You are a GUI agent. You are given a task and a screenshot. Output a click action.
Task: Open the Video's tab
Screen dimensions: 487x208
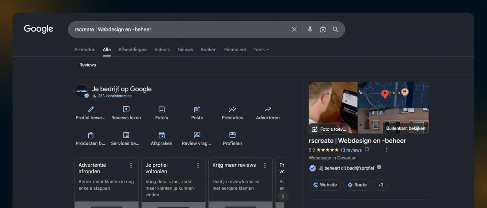[x=162, y=50]
